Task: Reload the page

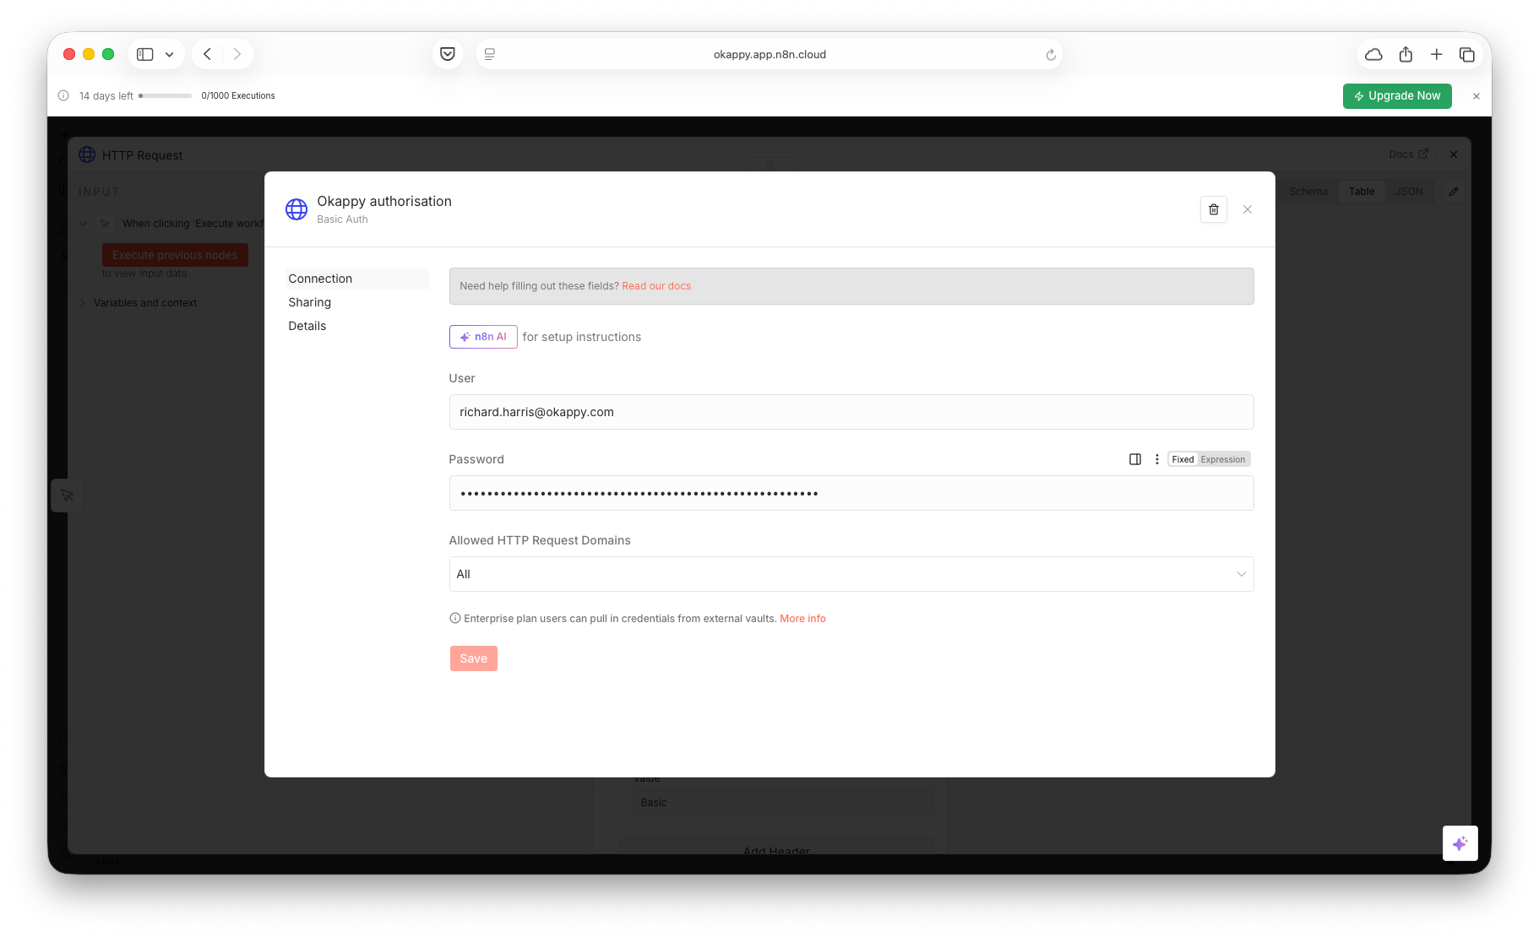Action: (x=1050, y=55)
